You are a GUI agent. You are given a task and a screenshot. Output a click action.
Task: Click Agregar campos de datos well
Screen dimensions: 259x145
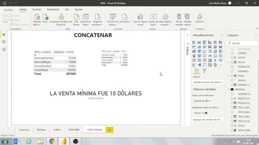(x=208, y=82)
